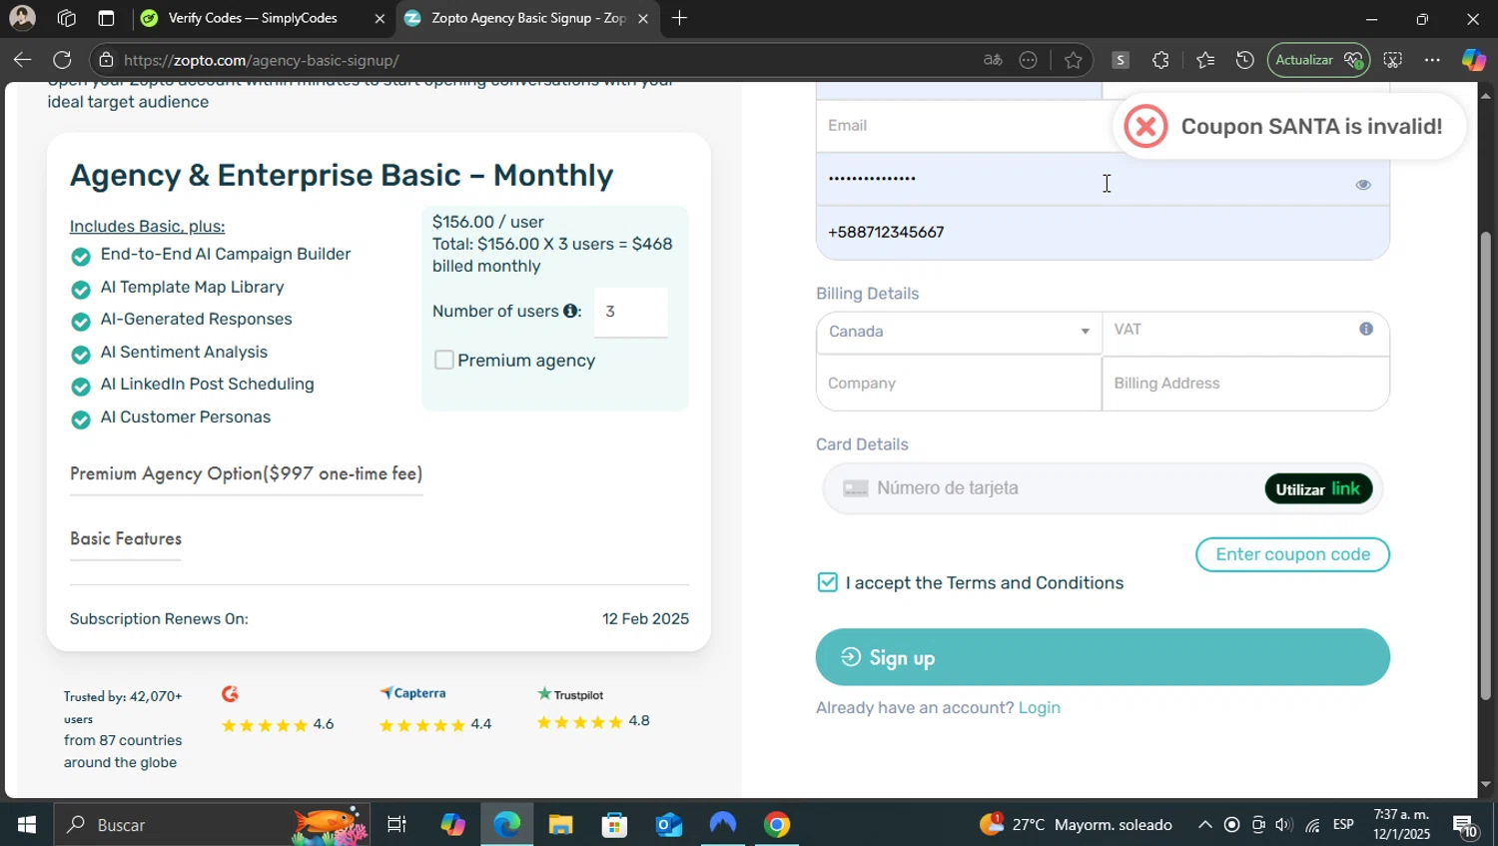Screen dimensions: 1498x846
Task: Add this page to favorites star
Action: [1074, 60]
